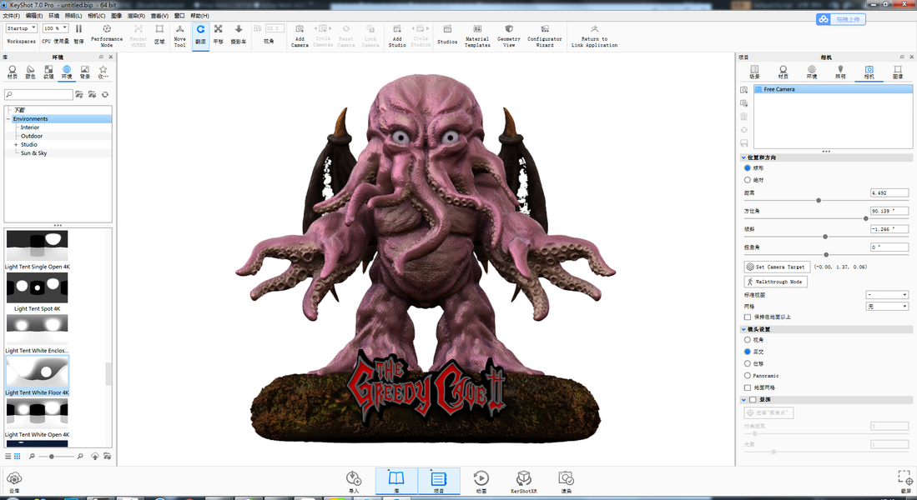
Task: Switch to the 场景 scene tab in project panel
Action: 754,72
